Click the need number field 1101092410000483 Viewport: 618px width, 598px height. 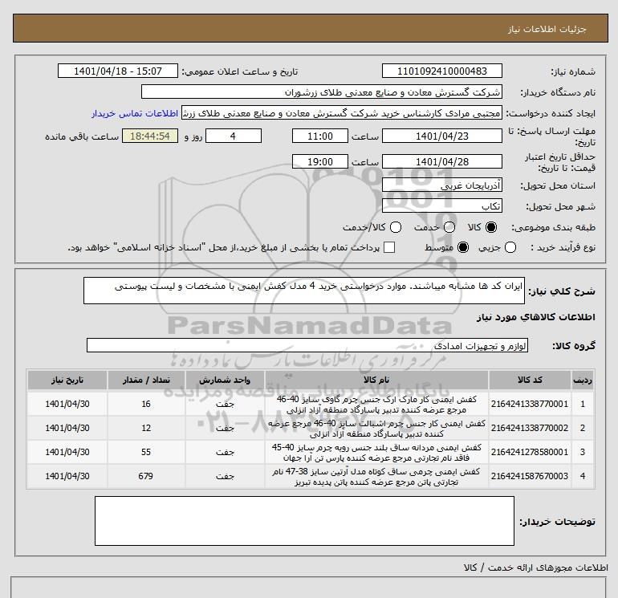tap(441, 71)
